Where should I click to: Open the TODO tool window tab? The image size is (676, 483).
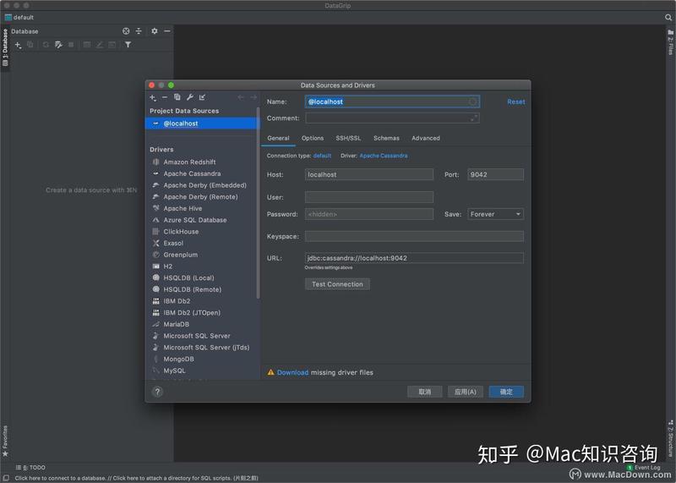coord(30,468)
